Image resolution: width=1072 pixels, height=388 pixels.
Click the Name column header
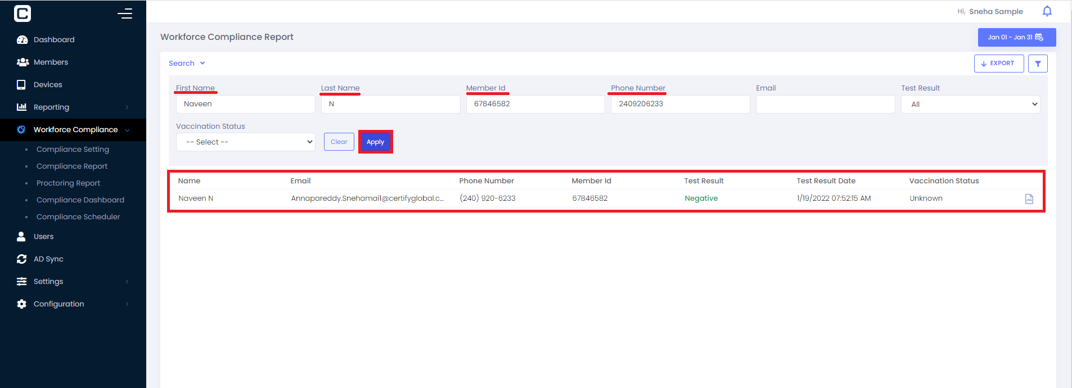point(189,181)
